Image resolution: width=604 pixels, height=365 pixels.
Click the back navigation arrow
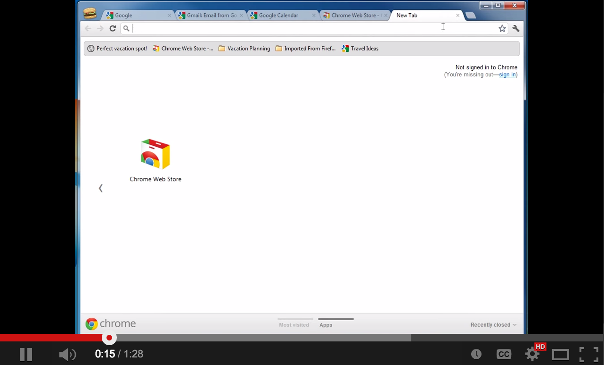click(x=88, y=28)
